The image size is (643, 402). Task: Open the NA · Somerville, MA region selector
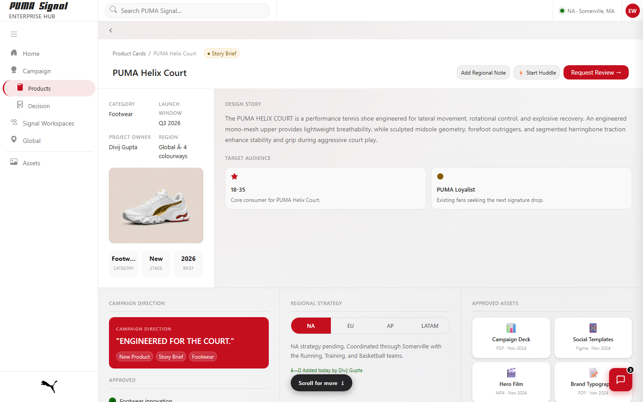[587, 11]
